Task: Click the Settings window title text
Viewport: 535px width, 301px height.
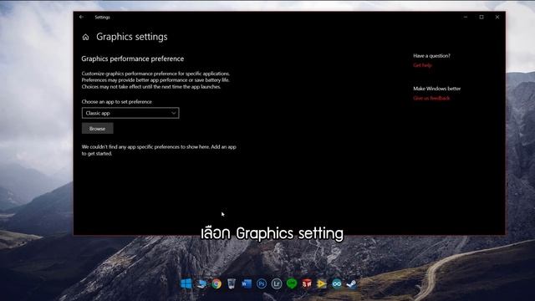Action: click(x=102, y=17)
